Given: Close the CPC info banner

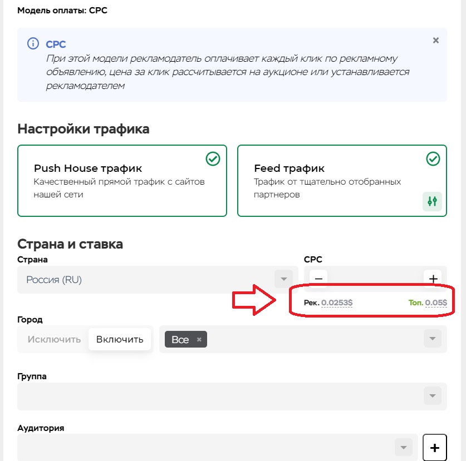Looking at the screenshot, I should click(x=436, y=41).
